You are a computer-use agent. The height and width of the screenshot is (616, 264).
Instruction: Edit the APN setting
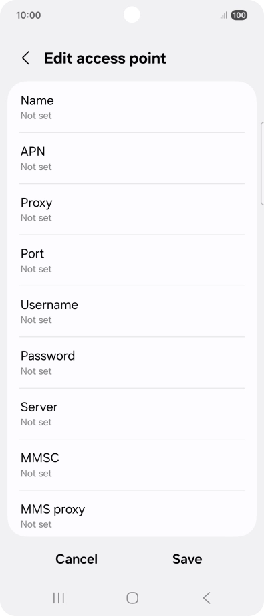coord(132,159)
